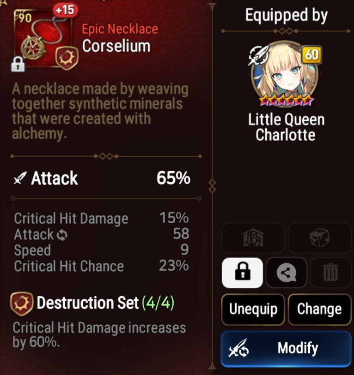Viewport: 354px width, 375px height.
Task: Click the sword swap icon on Modify
Action: (x=239, y=348)
